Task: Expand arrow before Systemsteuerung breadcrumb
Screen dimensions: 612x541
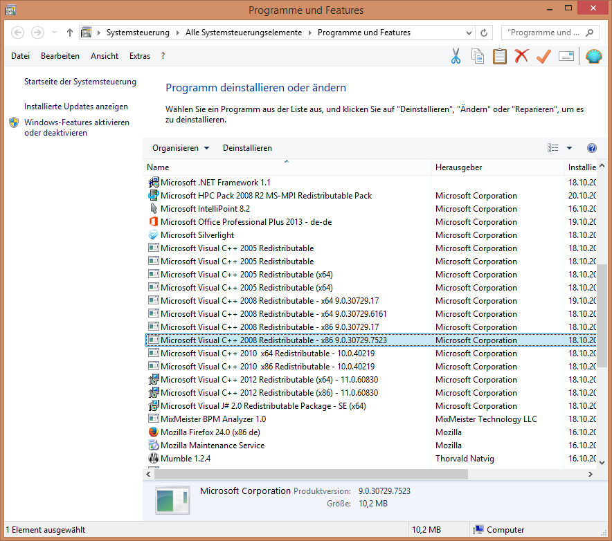Action: click(99, 33)
